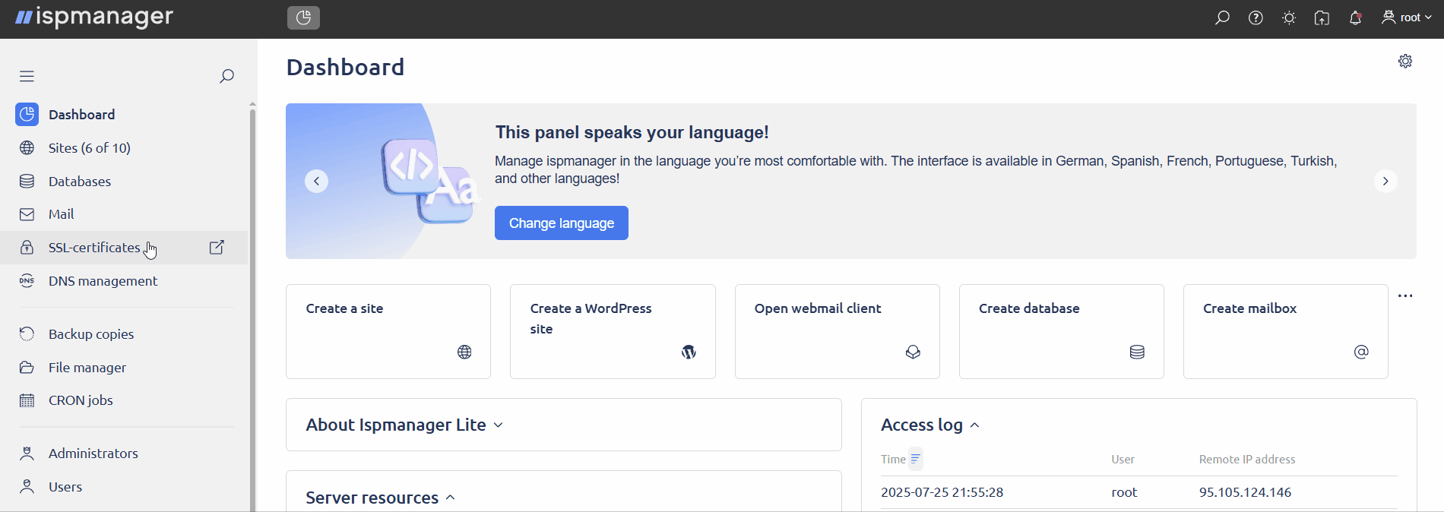This screenshot has height=512, width=1444.
Task: Open notifications bell icon
Action: [x=1355, y=17]
